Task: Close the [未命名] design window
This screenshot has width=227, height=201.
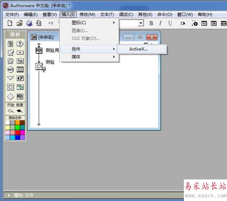Action: pos(152,37)
